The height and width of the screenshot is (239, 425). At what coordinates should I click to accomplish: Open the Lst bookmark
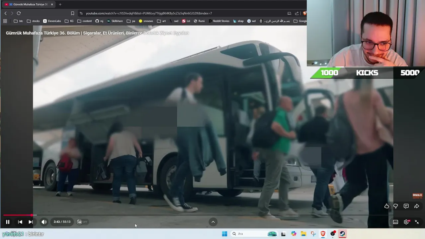coord(186,21)
